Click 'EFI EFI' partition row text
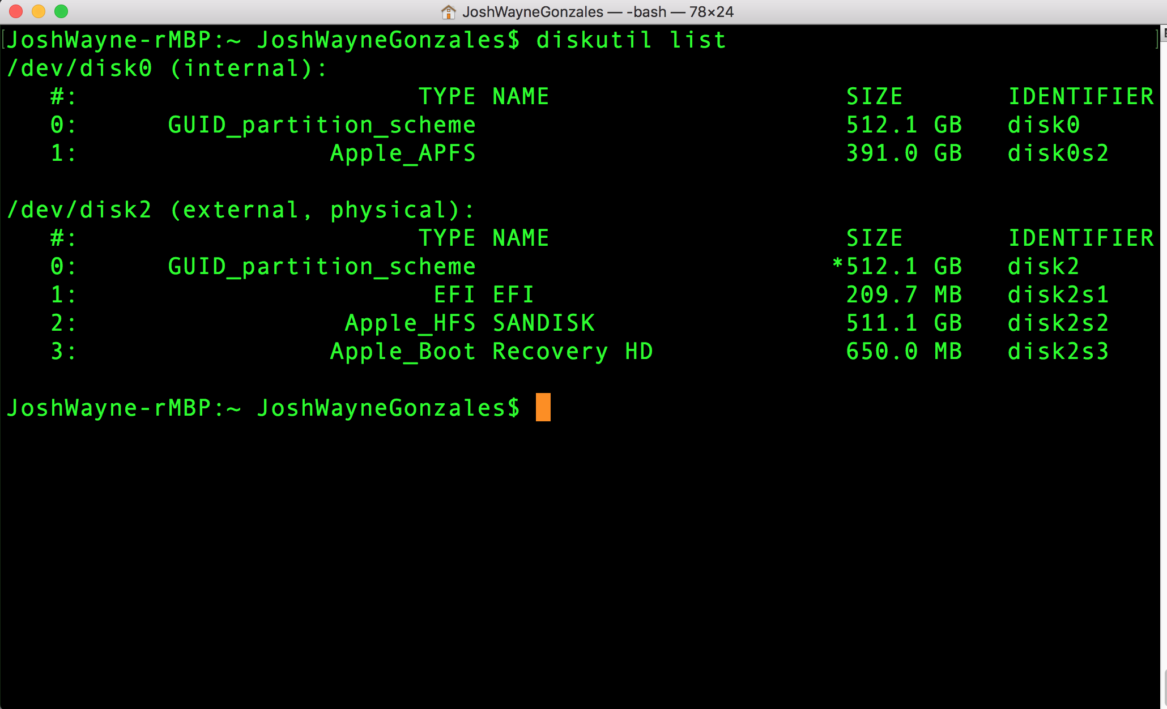 point(484,295)
